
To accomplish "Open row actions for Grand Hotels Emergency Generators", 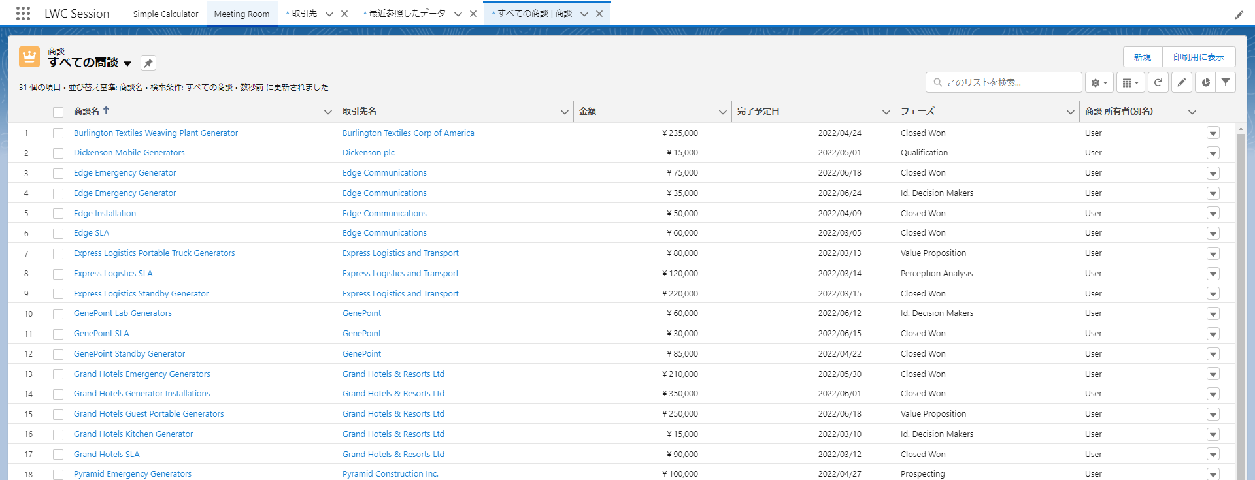I will [x=1213, y=374].
